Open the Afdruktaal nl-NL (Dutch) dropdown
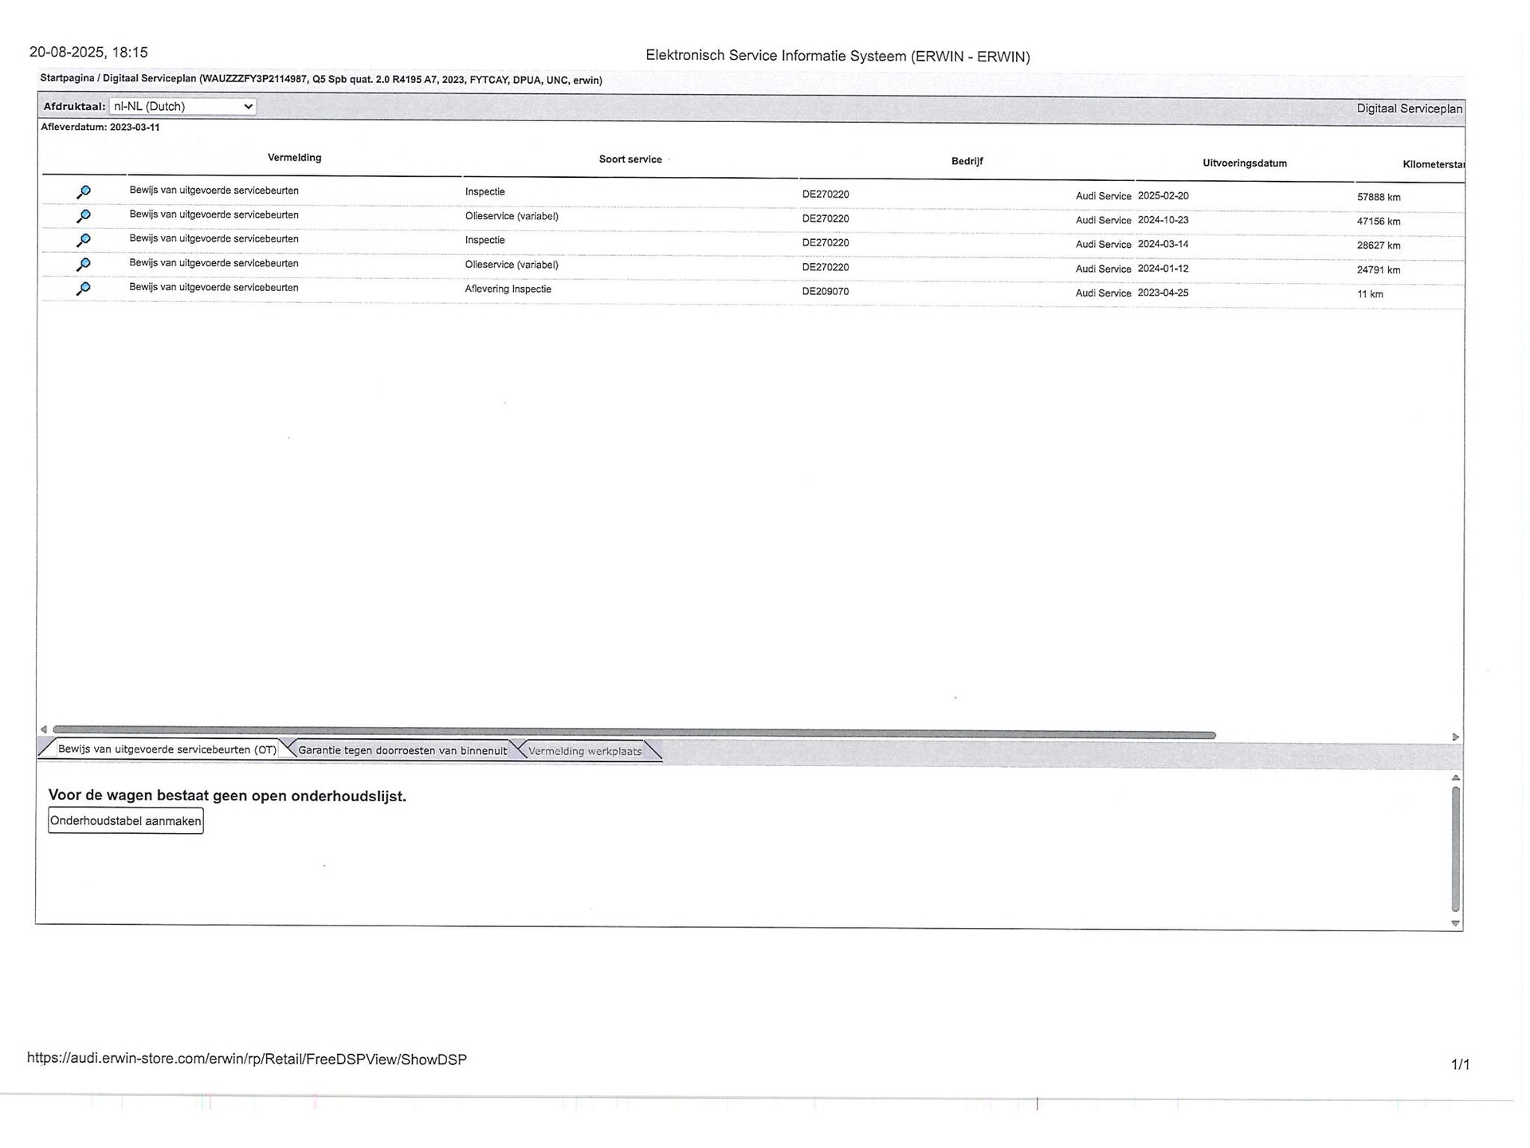 coord(182,106)
